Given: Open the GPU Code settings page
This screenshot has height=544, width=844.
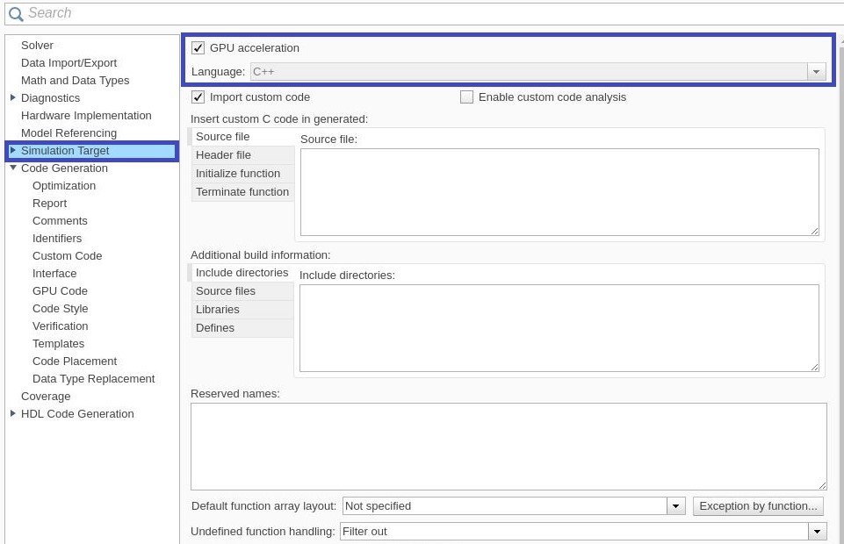Looking at the screenshot, I should (60, 290).
